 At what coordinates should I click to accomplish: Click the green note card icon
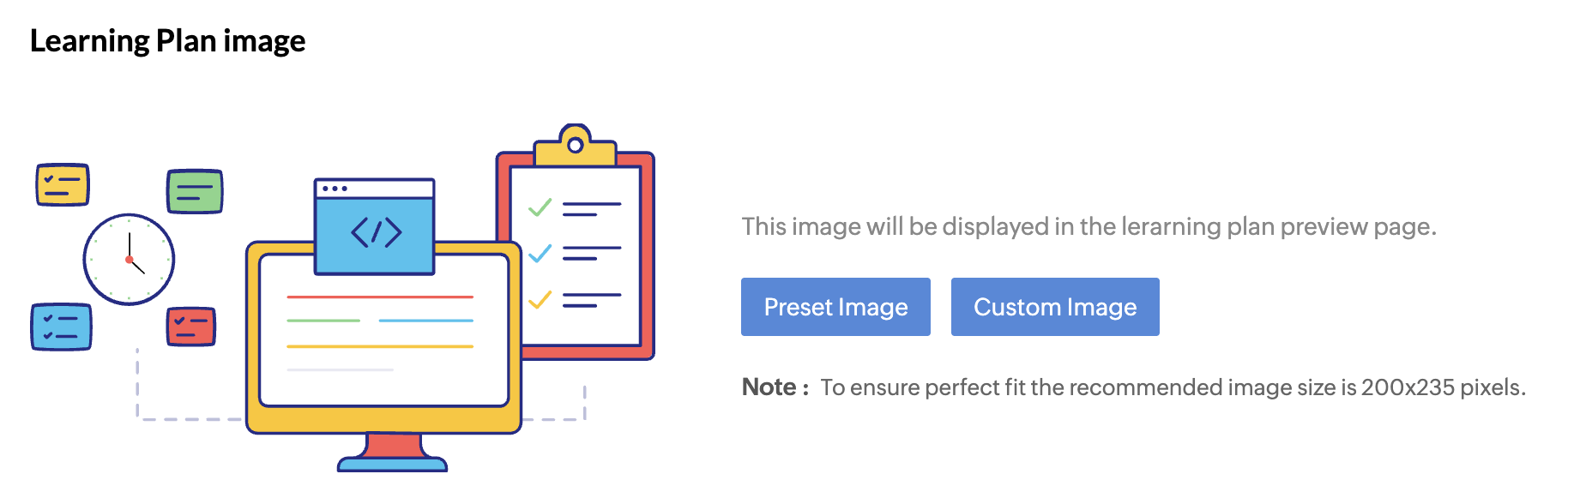click(195, 190)
